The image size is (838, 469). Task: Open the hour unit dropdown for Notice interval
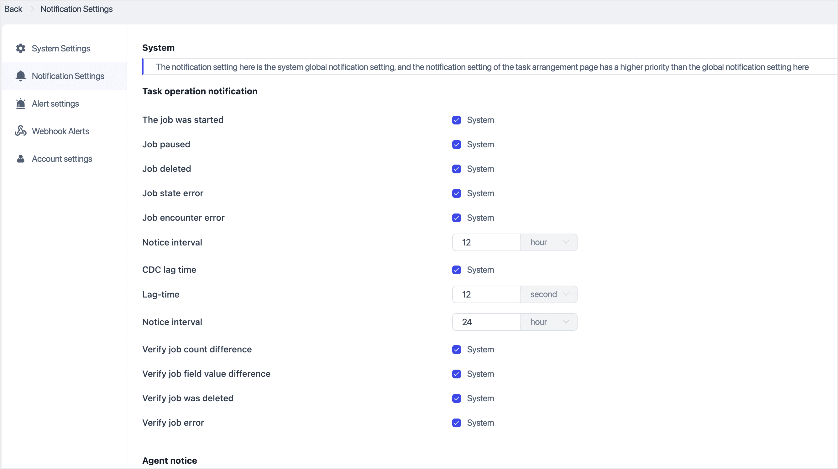548,242
